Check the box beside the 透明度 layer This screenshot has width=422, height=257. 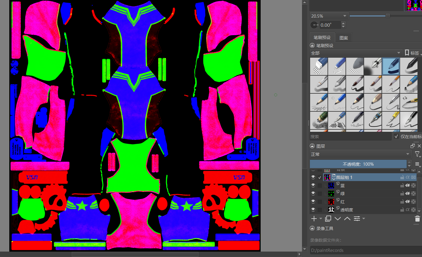click(x=320, y=210)
